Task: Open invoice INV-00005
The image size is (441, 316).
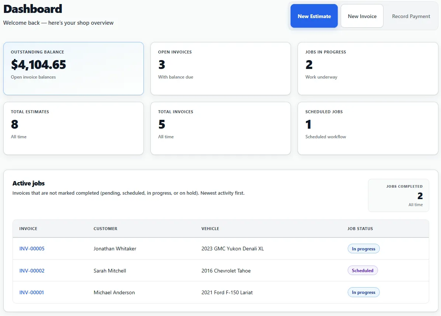Action: 32,249
